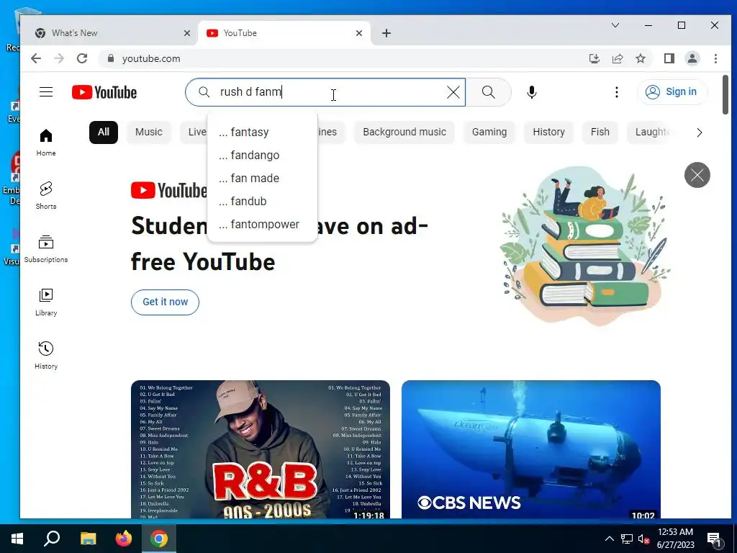This screenshot has height=553, width=737.
Task: Select the All filter chip
Action: tap(104, 132)
